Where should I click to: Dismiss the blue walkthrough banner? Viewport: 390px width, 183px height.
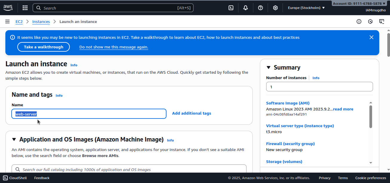(371, 37)
